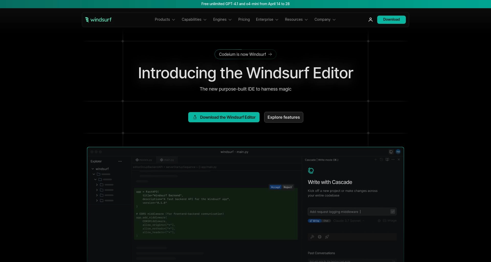Switch Cascade to Write mode
This screenshot has width=491, height=262.
coord(315,221)
